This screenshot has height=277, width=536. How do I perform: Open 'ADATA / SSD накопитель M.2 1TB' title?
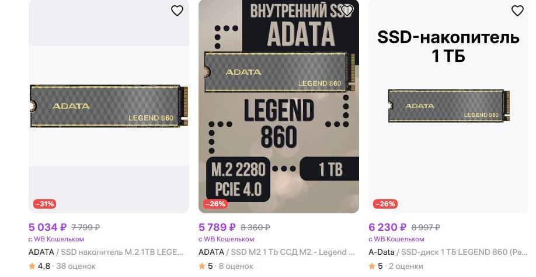click(106, 252)
